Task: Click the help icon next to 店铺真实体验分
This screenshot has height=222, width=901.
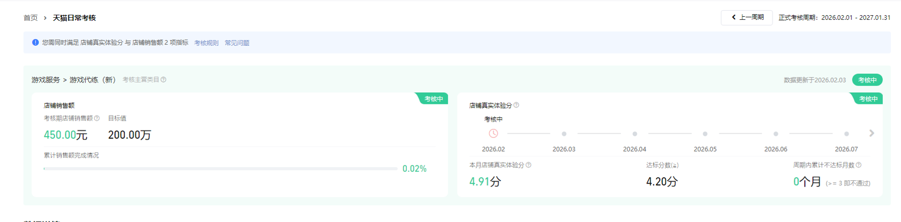Action: pos(516,105)
